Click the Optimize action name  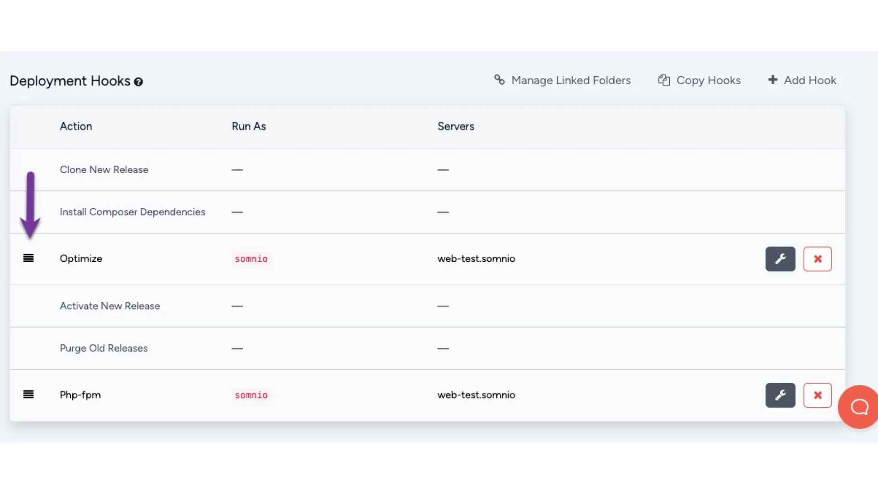point(81,259)
